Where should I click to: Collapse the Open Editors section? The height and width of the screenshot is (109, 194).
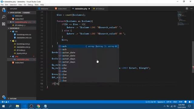22,13
